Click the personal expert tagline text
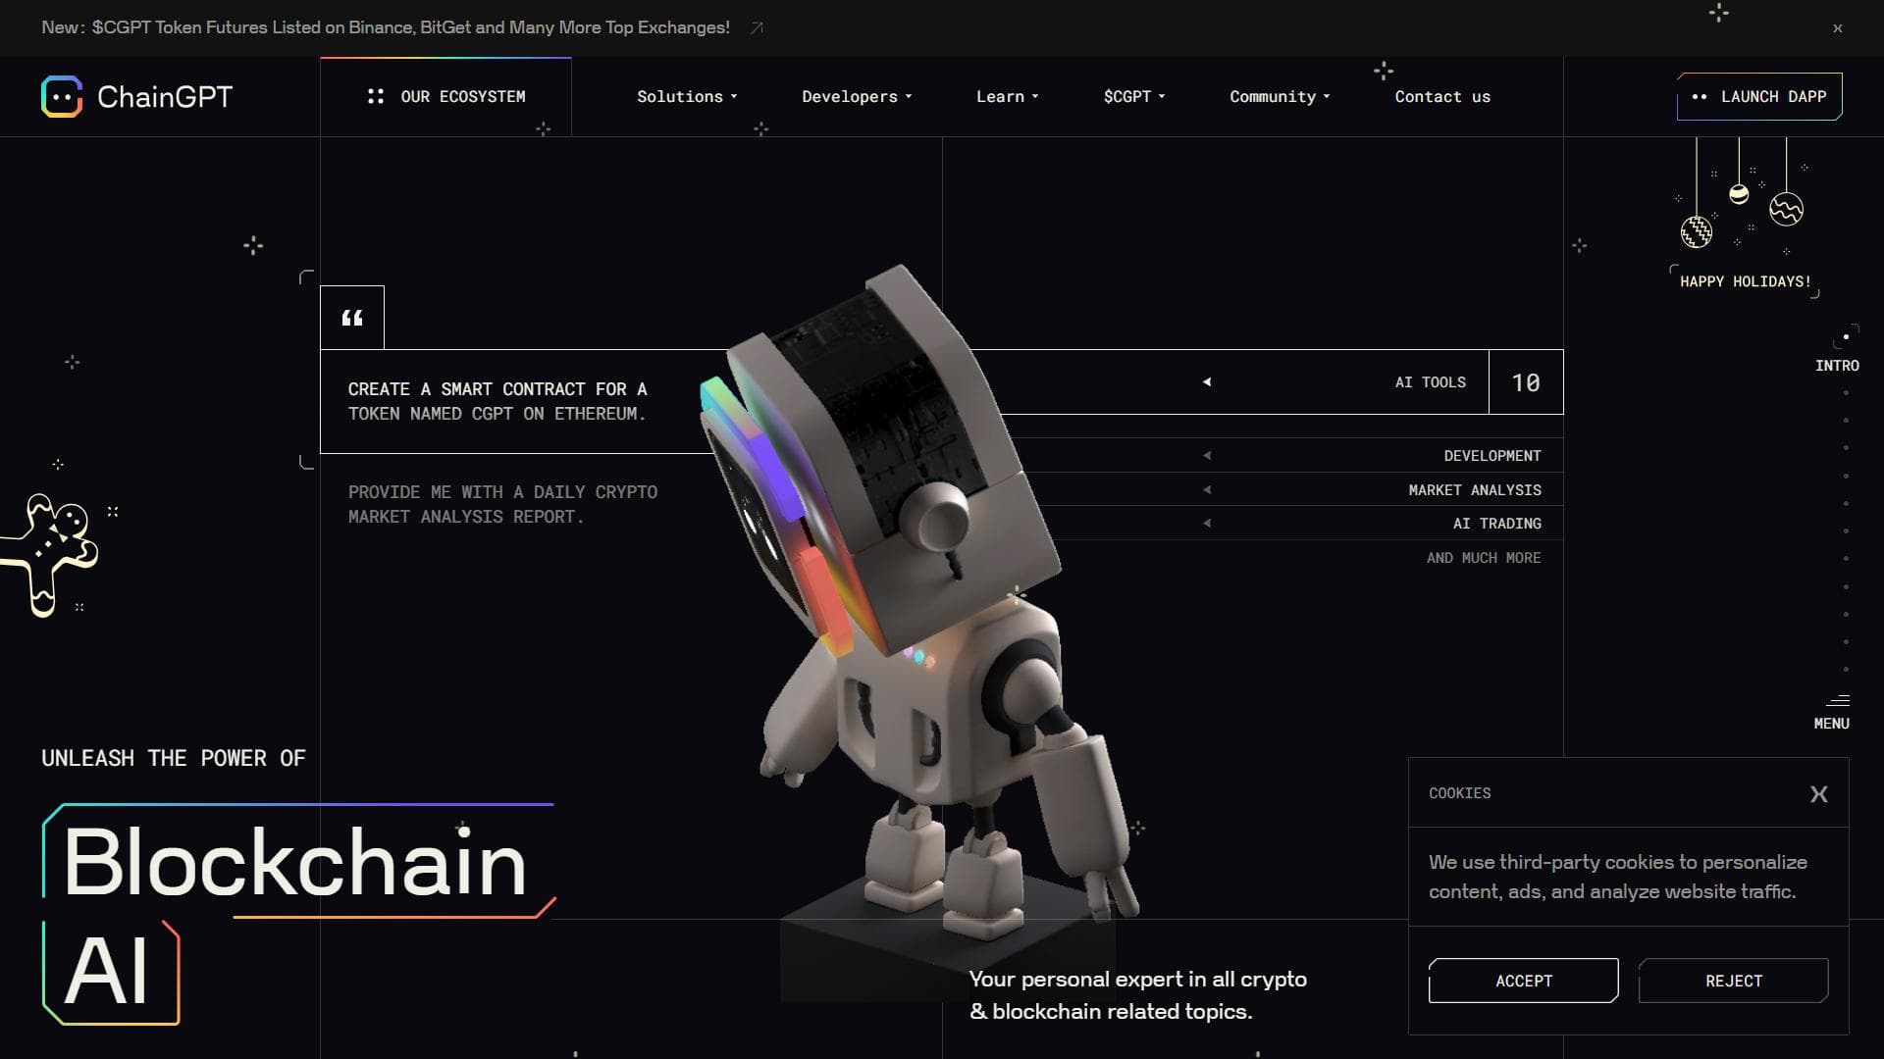 [x=1137, y=995]
